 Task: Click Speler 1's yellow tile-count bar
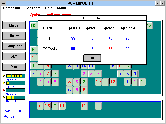15,76
